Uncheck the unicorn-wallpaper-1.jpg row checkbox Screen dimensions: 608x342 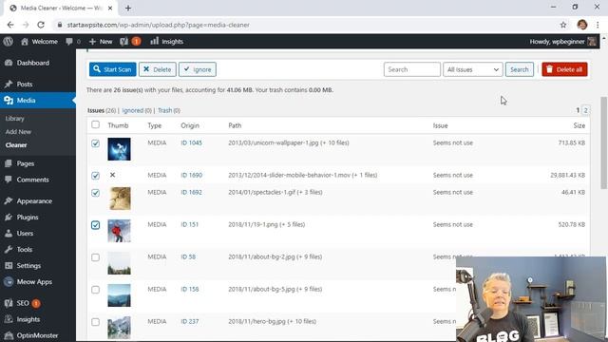(x=95, y=143)
